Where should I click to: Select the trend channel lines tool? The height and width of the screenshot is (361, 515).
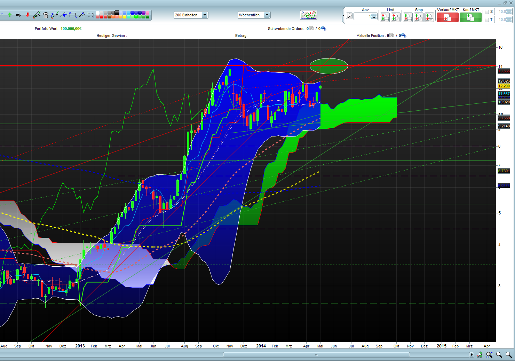pyautogui.click(x=37, y=15)
